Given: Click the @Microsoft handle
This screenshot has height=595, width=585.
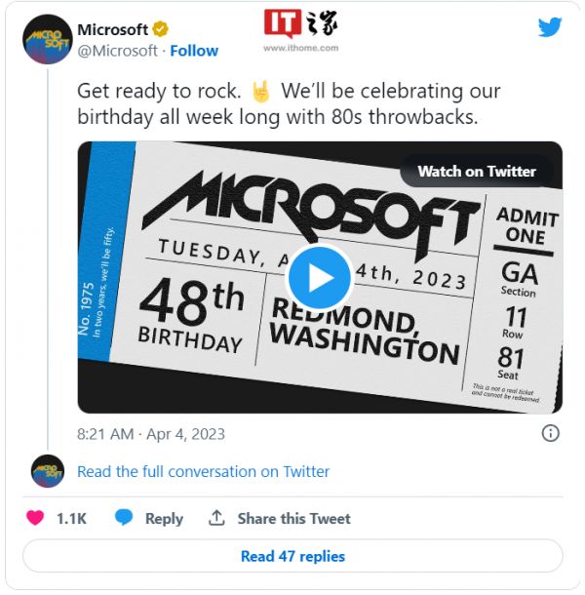Looking at the screenshot, I should (x=117, y=51).
